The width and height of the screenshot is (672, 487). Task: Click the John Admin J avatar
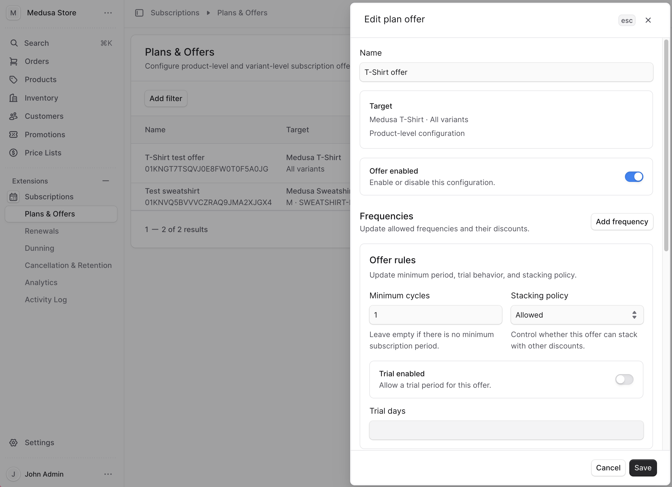14,474
